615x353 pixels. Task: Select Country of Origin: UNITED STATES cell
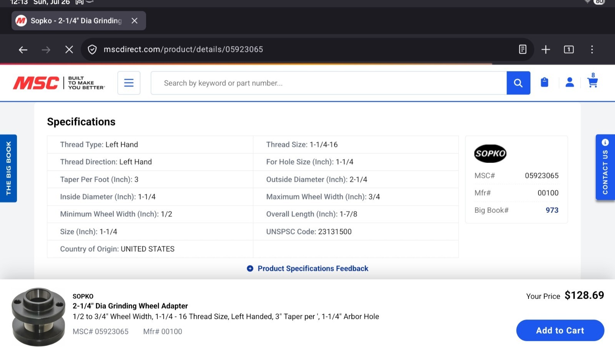tap(150, 249)
